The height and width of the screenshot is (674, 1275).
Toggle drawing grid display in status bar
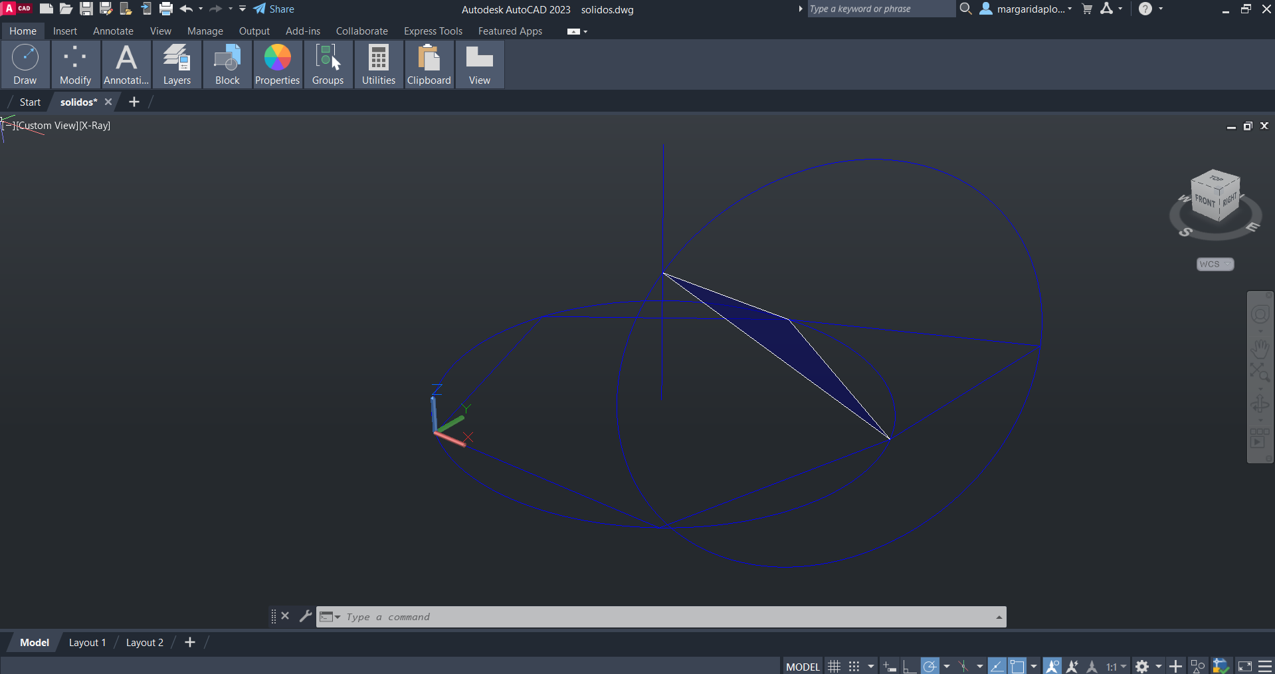[x=834, y=666]
